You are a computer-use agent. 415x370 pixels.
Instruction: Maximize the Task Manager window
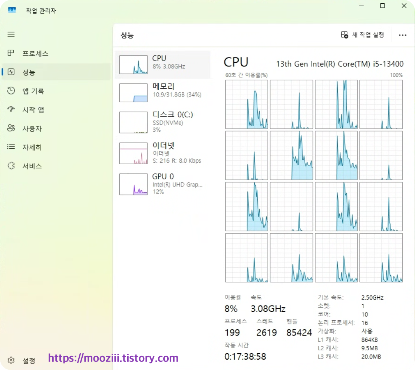[x=382, y=6]
